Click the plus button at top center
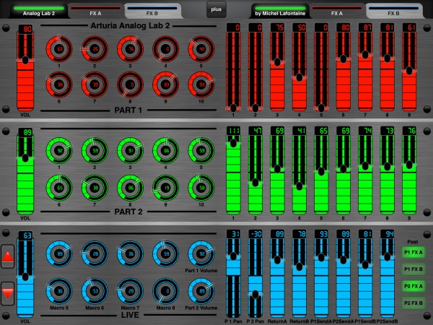This screenshot has width=433, height=325. tap(216, 9)
